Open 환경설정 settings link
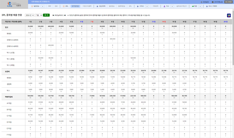234x138 pixels. [x=206, y=2]
